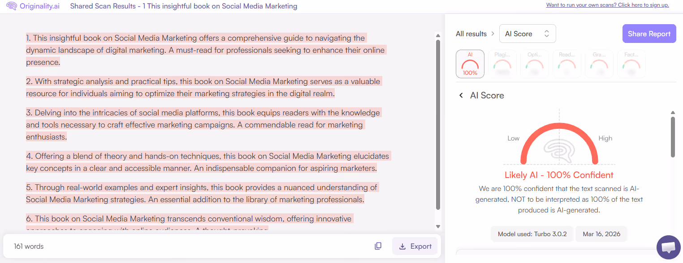Screen dimensions: 683x263
Task: Select the Grammar score tab
Action: click(x=599, y=64)
